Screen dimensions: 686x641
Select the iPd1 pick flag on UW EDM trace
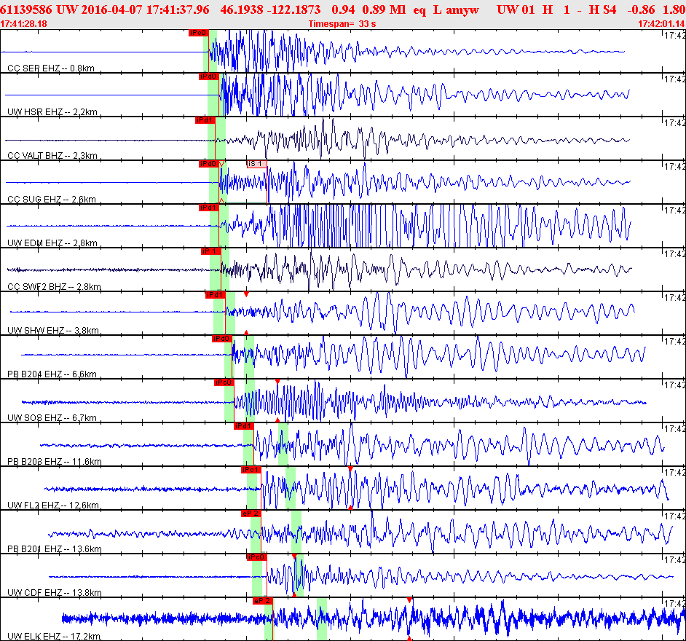208,208
